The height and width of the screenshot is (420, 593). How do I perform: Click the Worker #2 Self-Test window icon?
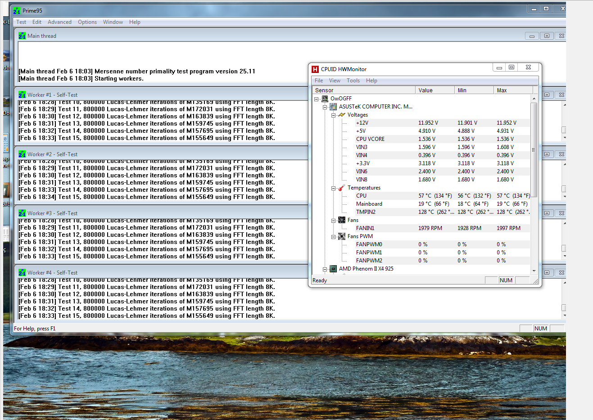click(x=22, y=154)
